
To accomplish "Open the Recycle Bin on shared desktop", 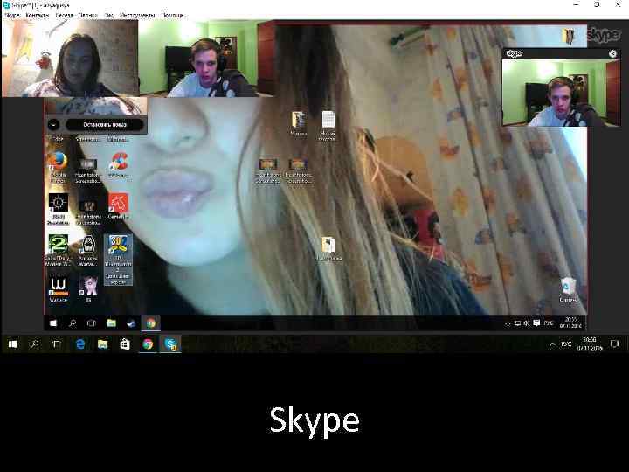I will pyautogui.click(x=569, y=290).
